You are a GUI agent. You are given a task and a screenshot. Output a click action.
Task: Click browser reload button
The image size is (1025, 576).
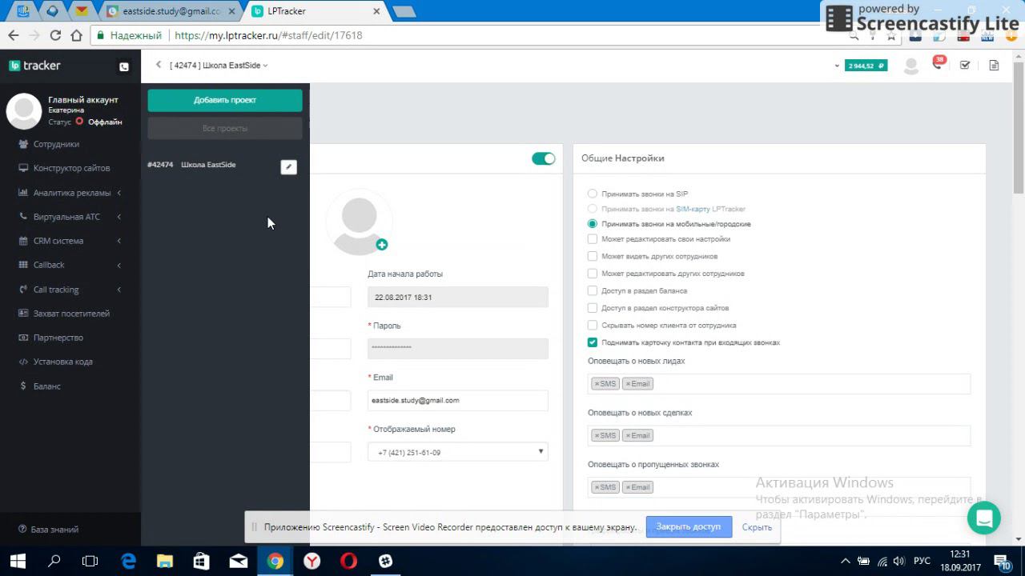pyautogui.click(x=55, y=35)
